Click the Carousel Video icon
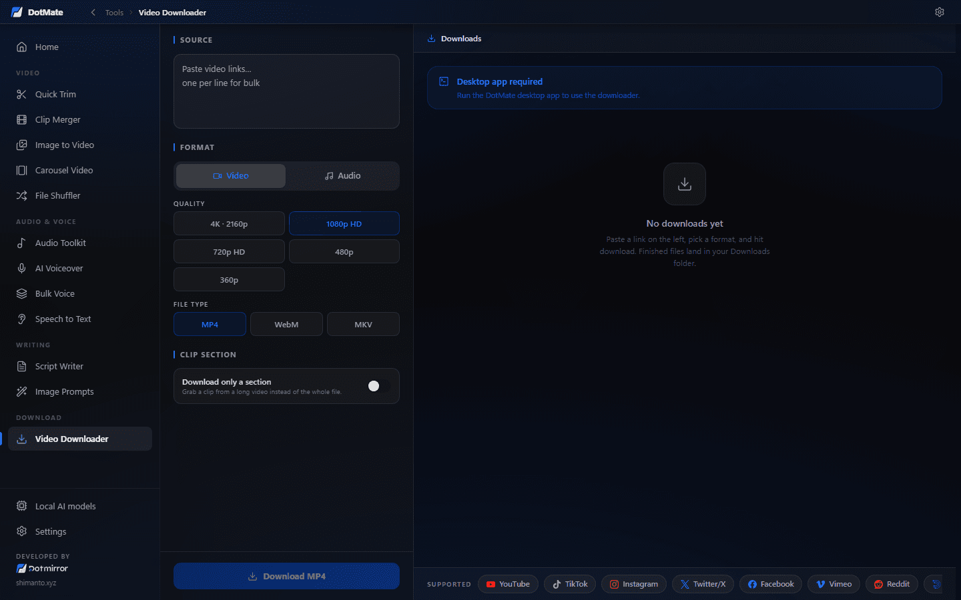This screenshot has height=600, width=961. pyautogui.click(x=21, y=170)
